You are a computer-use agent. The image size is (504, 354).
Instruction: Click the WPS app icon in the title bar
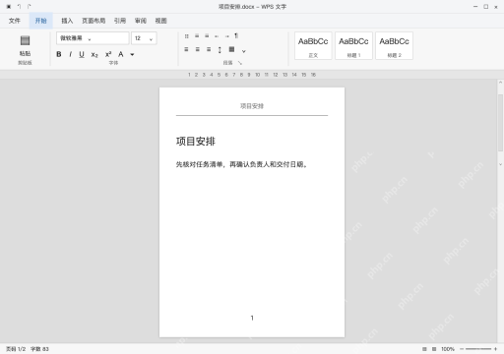[x=9, y=6]
